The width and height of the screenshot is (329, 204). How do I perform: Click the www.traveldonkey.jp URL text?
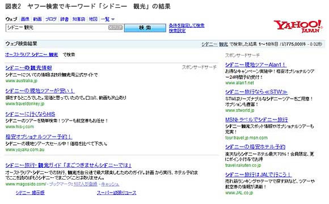25,104
